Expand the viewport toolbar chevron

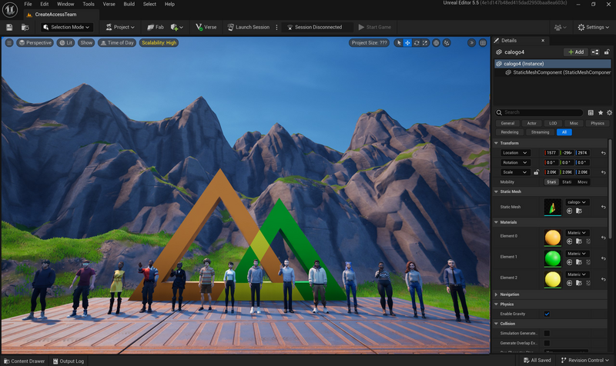tap(471, 43)
